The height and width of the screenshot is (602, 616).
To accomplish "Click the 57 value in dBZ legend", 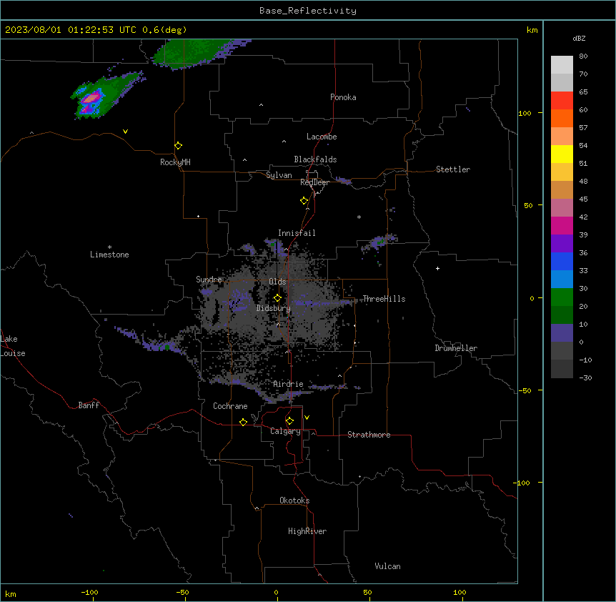I will pyautogui.click(x=583, y=127).
